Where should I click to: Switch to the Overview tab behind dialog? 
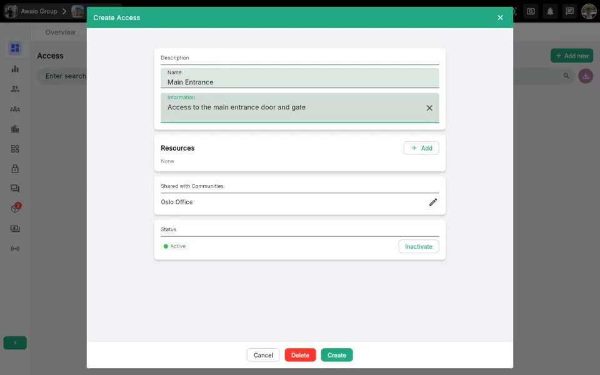tap(61, 32)
